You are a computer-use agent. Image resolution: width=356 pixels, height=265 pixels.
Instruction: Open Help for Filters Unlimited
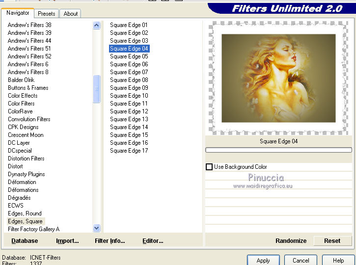pos(338,260)
